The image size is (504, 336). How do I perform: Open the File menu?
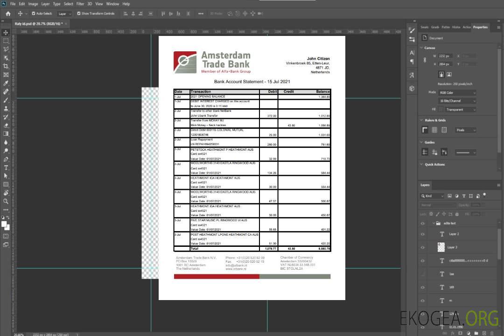pyautogui.click(x=13, y=4)
